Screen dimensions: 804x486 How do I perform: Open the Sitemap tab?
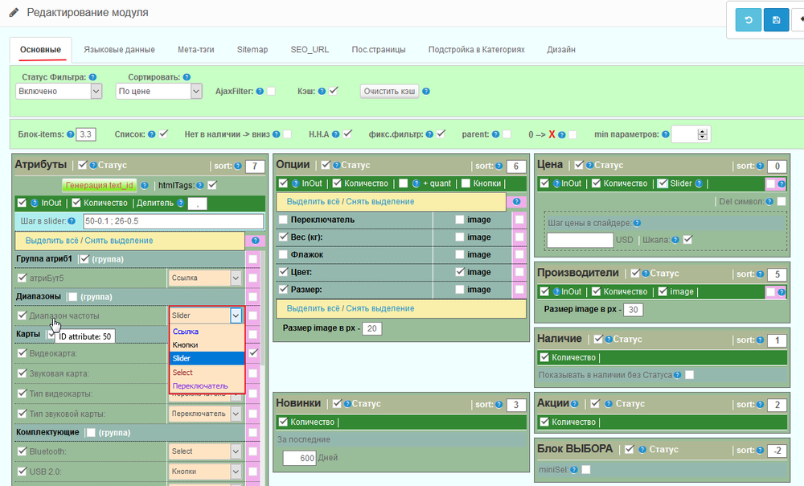point(252,50)
